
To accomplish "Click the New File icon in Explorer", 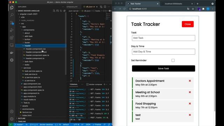I will 54,11.
